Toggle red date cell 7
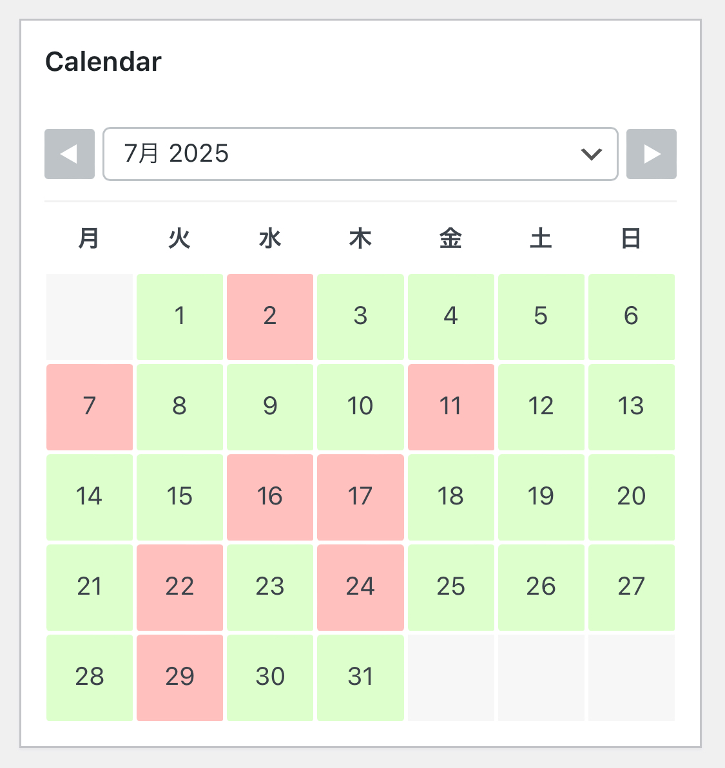The width and height of the screenshot is (725, 768). tap(90, 407)
